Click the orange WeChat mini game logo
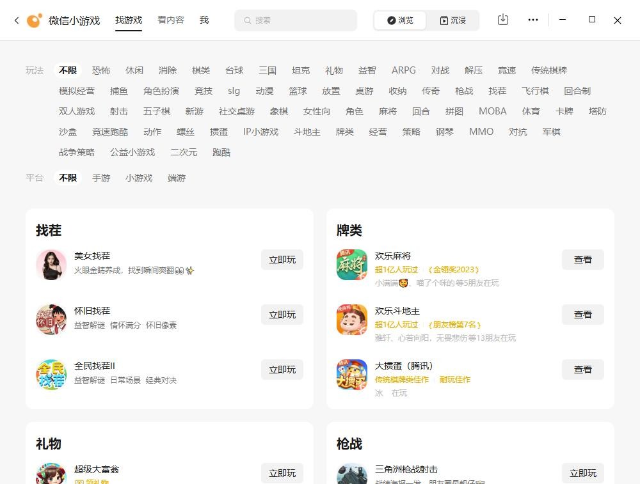Screen dimensions: 640x484 [35, 20]
